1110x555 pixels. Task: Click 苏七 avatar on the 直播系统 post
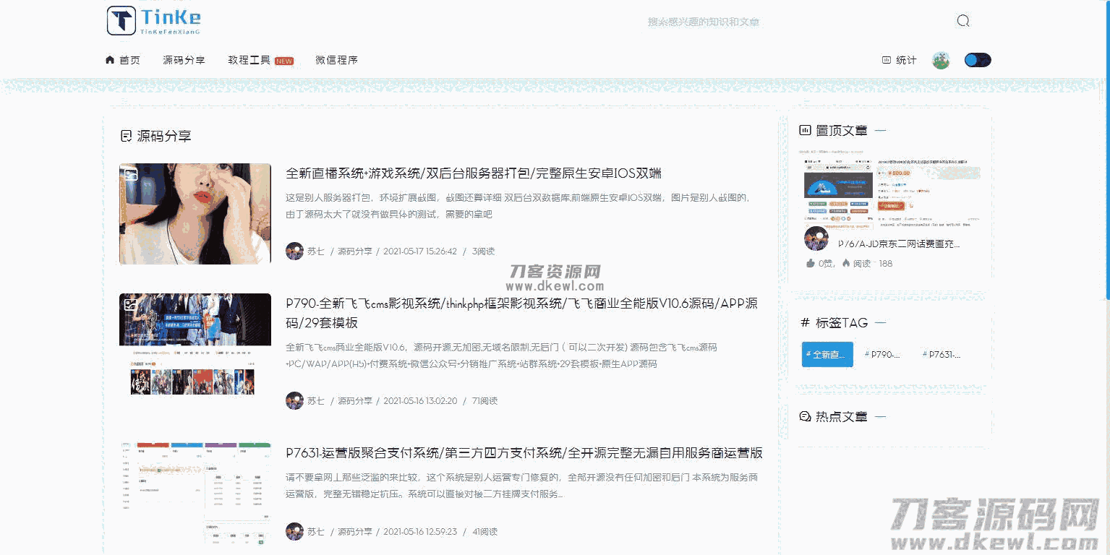(294, 251)
